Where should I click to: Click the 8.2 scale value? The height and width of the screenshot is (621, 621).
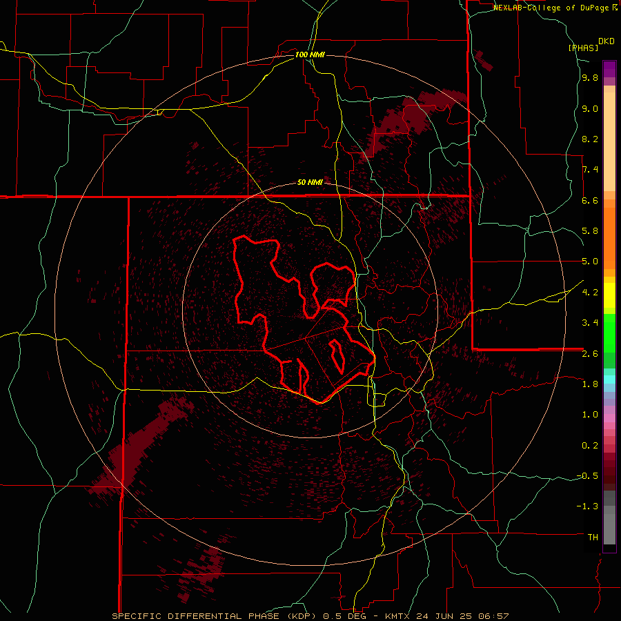point(590,139)
